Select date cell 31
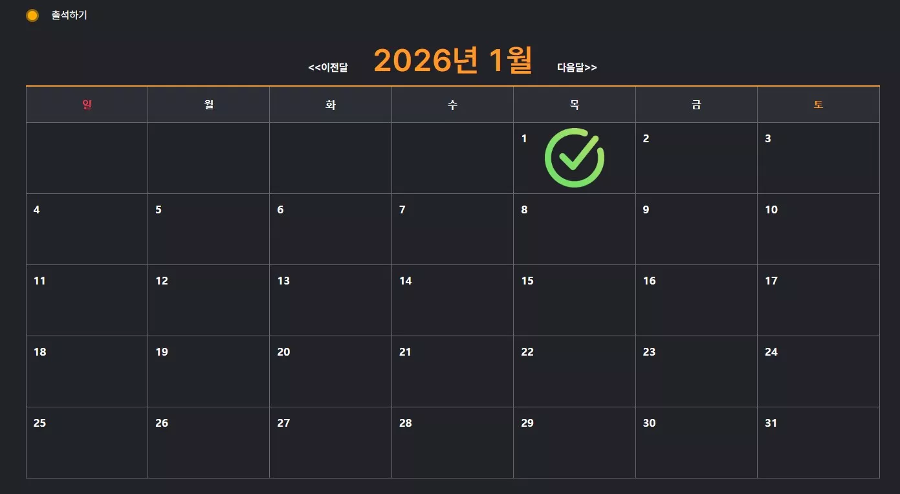Screen dimensions: 900x494 (818, 443)
